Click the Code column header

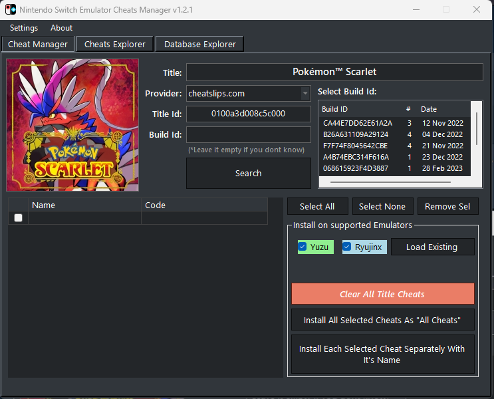pos(205,205)
